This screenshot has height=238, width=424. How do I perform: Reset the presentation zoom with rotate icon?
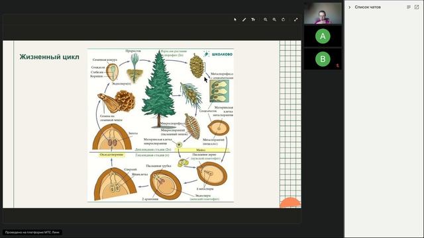[283, 19]
